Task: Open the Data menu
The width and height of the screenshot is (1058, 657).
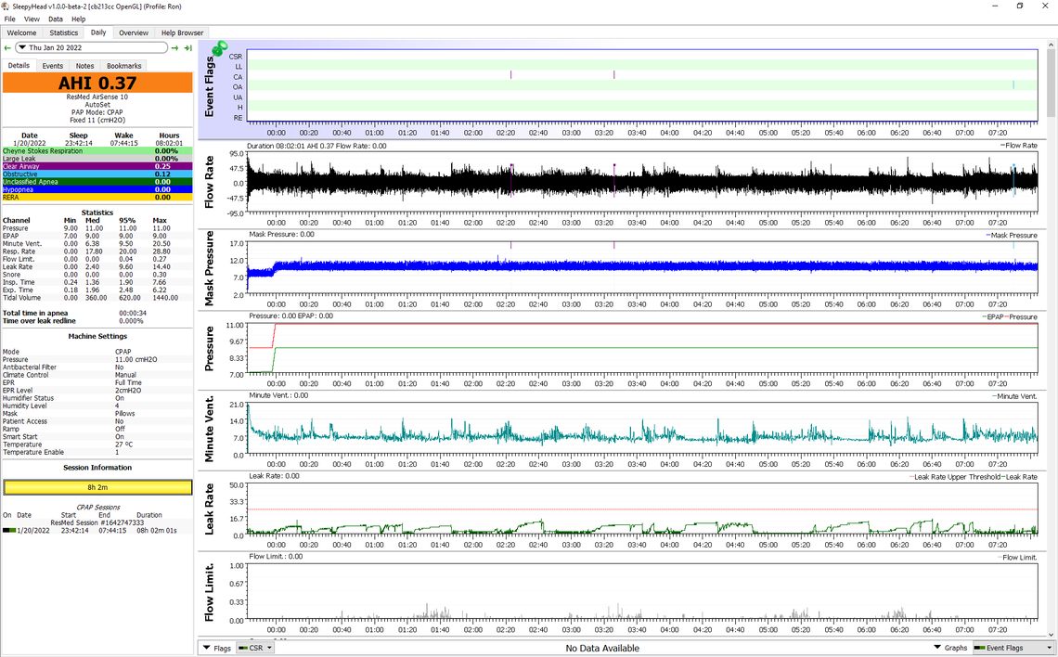Action: [x=56, y=19]
